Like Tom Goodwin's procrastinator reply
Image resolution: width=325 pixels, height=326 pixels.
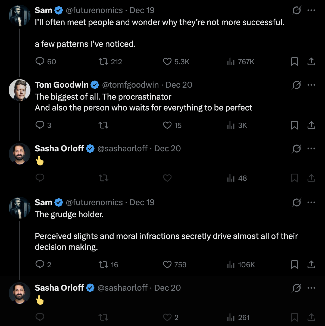point(167,125)
